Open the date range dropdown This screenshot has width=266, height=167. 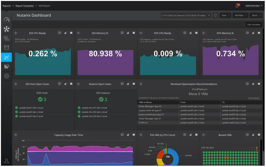186,16
